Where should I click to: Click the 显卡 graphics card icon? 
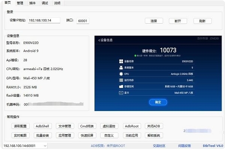(121, 92)
